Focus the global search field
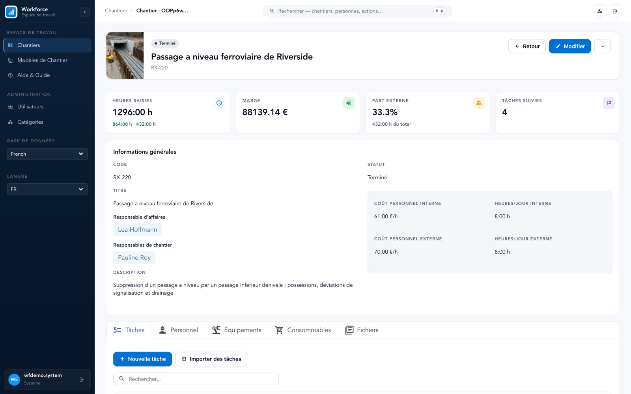 coord(357,11)
